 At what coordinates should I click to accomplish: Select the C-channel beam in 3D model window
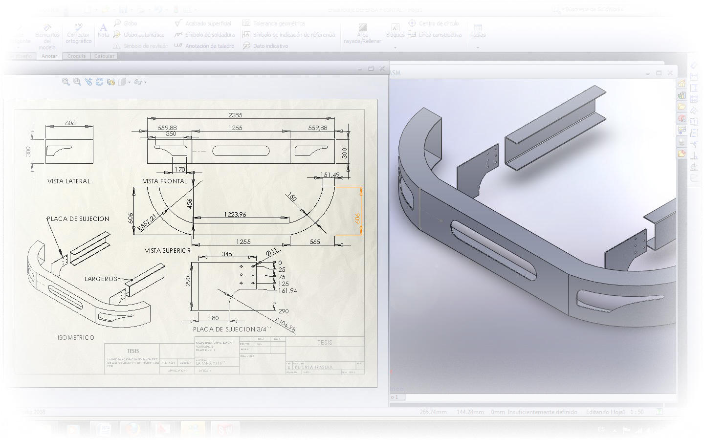point(555,128)
